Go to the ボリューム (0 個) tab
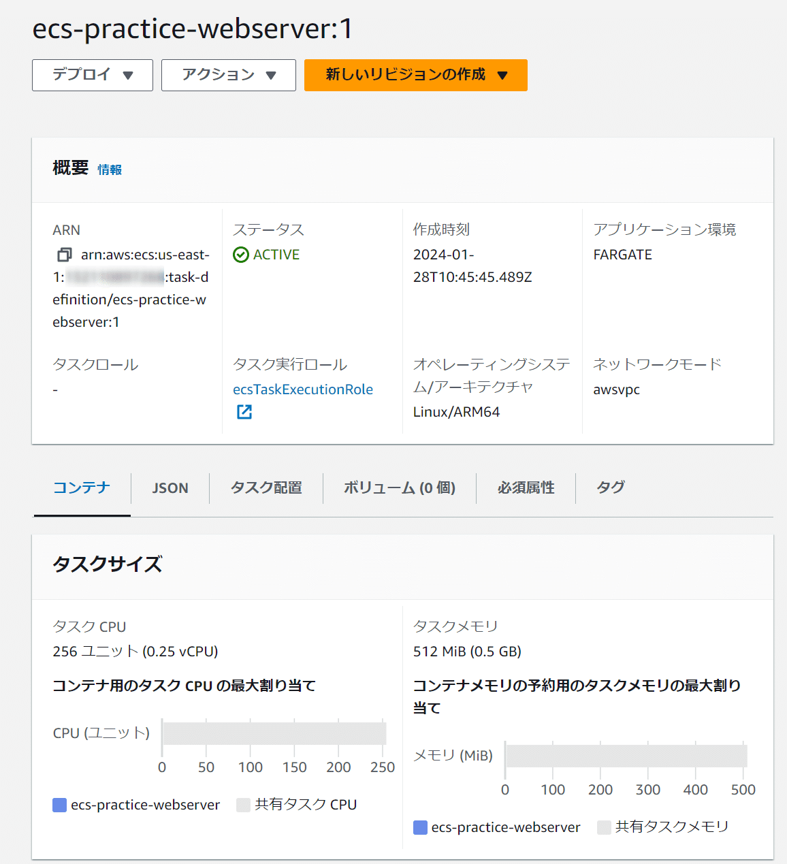 [400, 488]
